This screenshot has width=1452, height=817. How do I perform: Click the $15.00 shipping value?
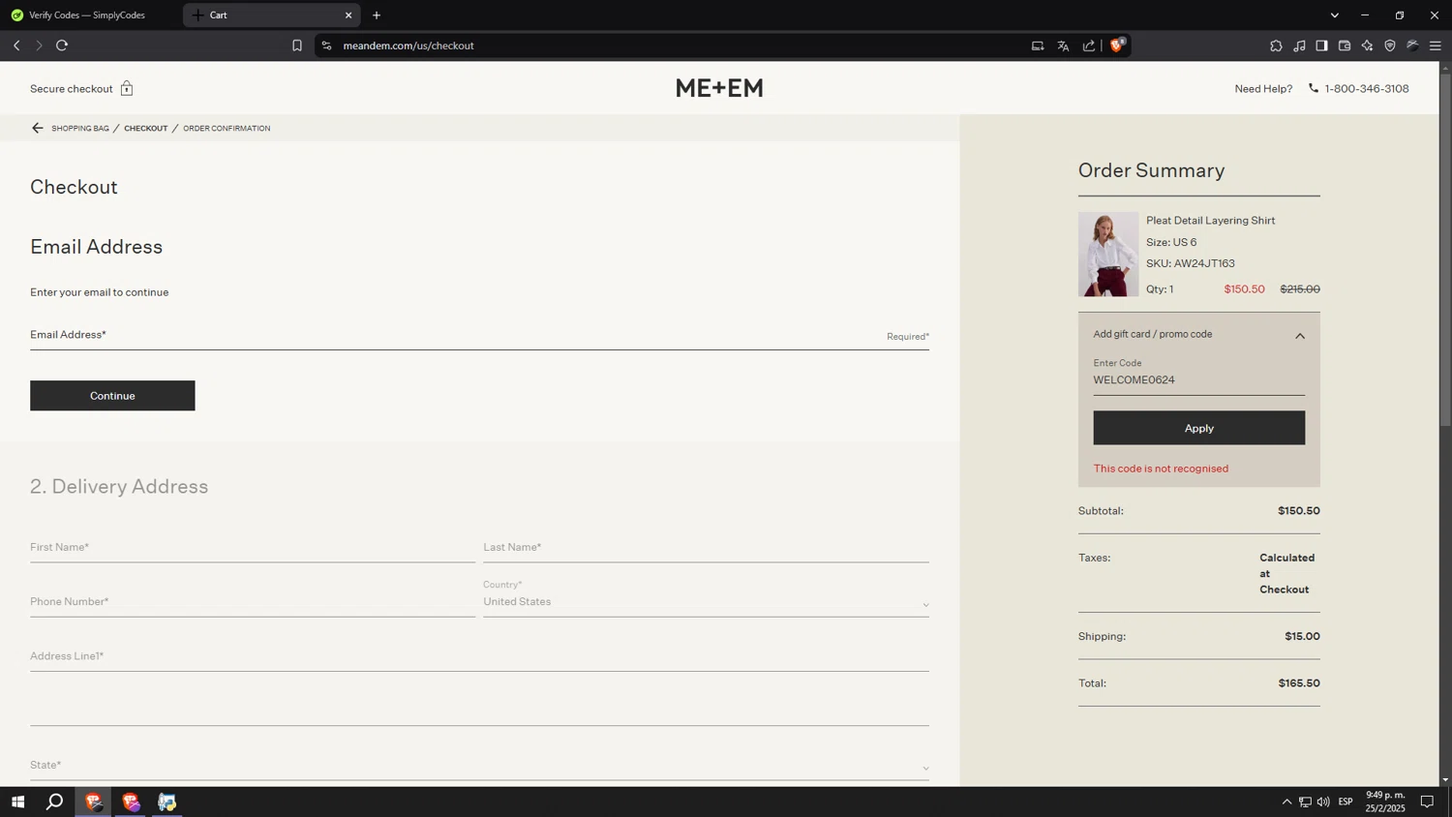pyautogui.click(x=1302, y=636)
